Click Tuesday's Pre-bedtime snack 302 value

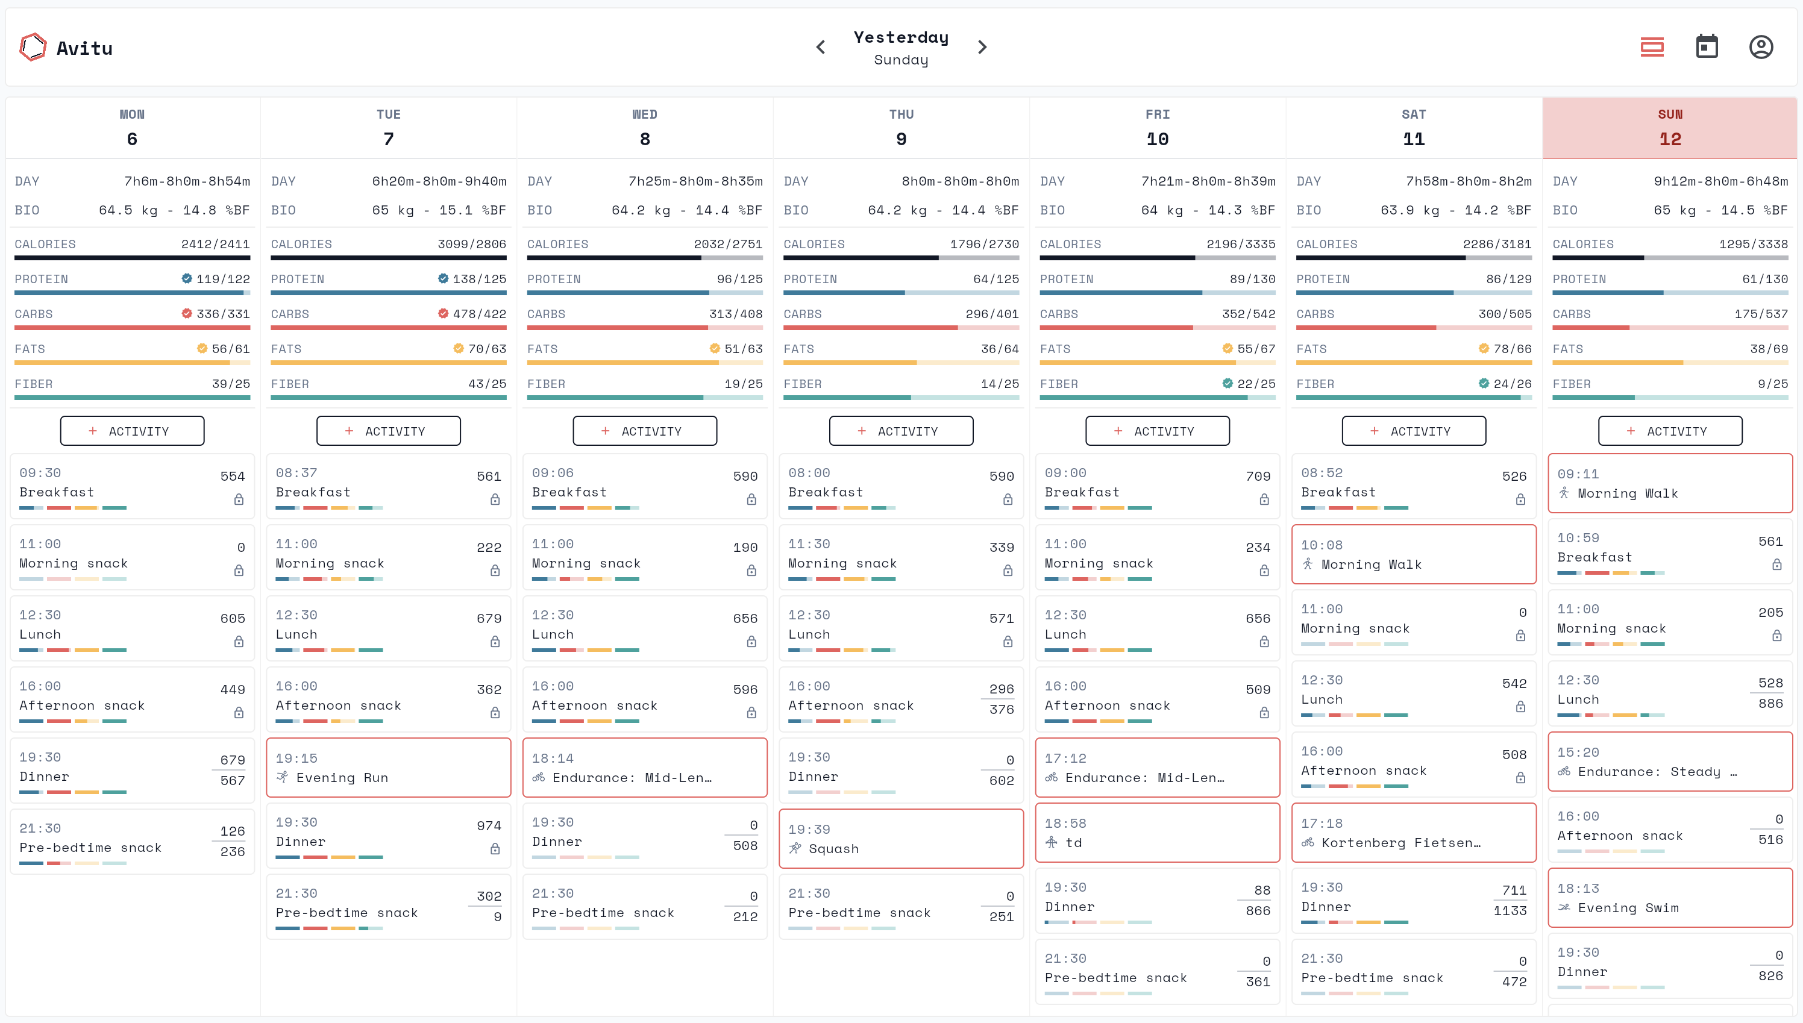point(489,896)
